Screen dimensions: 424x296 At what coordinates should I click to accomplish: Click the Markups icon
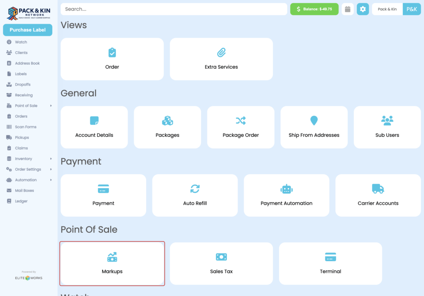(x=112, y=257)
